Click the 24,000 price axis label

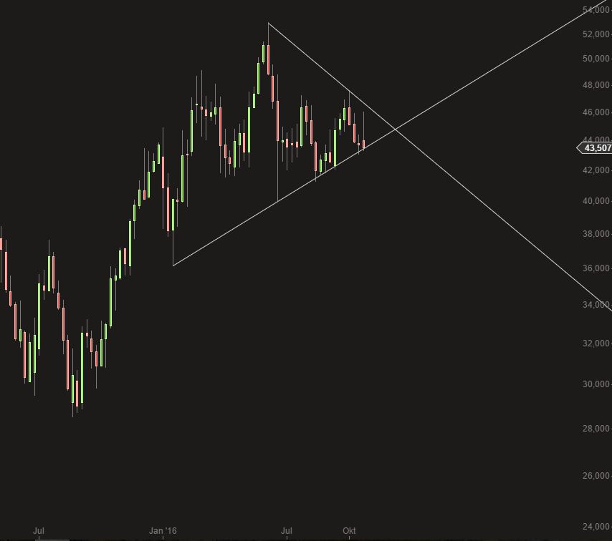pyautogui.click(x=596, y=527)
